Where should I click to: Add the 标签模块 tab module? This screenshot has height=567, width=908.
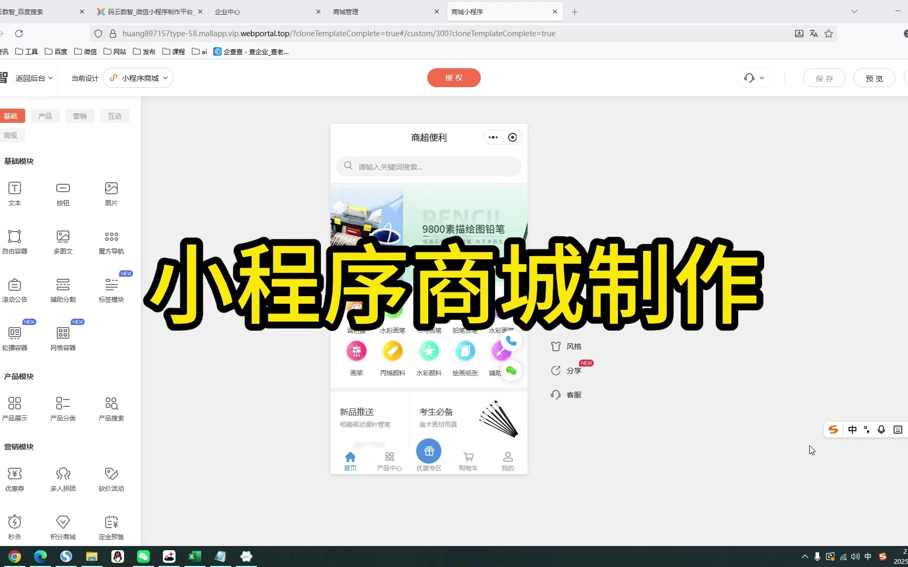pyautogui.click(x=111, y=290)
